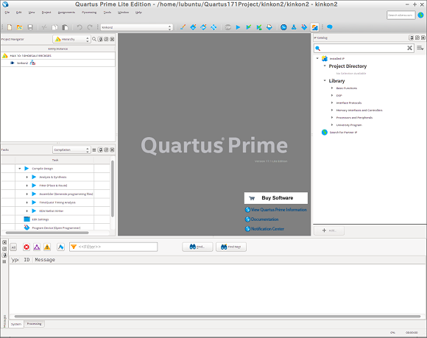Click the Program Device icon in Tasks
Viewport: 427px width, 338px height.
click(x=27, y=228)
